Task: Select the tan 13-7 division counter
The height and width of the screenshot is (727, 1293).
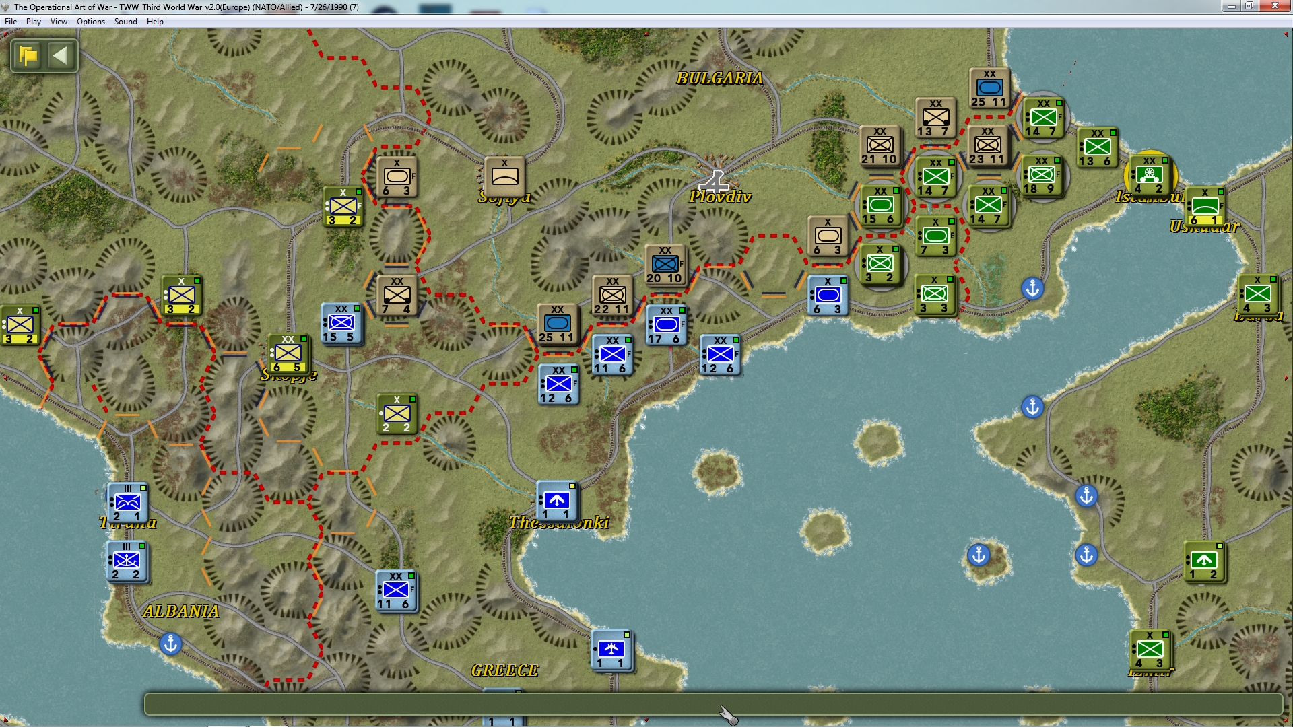Action: click(x=935, y=118)
